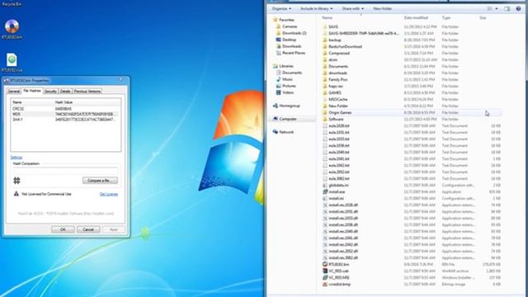Click the New folder toolbar button

(x=382, y=8)
